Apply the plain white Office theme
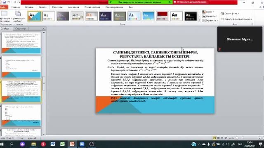The width and height of the screenshot is (264, 148). pos(49,16)
